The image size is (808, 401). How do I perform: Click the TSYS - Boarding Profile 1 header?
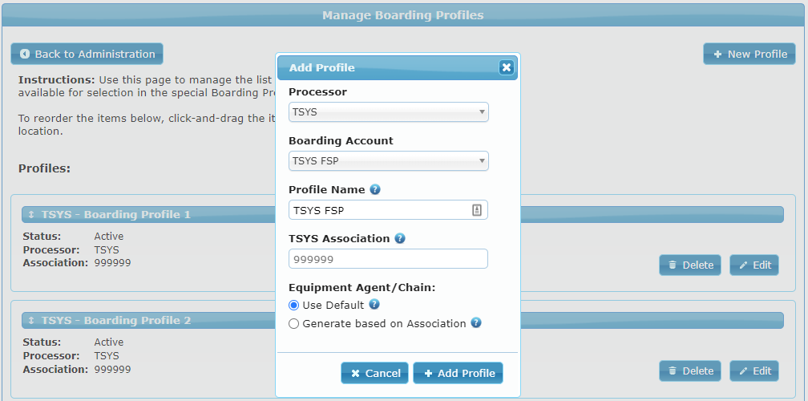(x=402, y=214)
